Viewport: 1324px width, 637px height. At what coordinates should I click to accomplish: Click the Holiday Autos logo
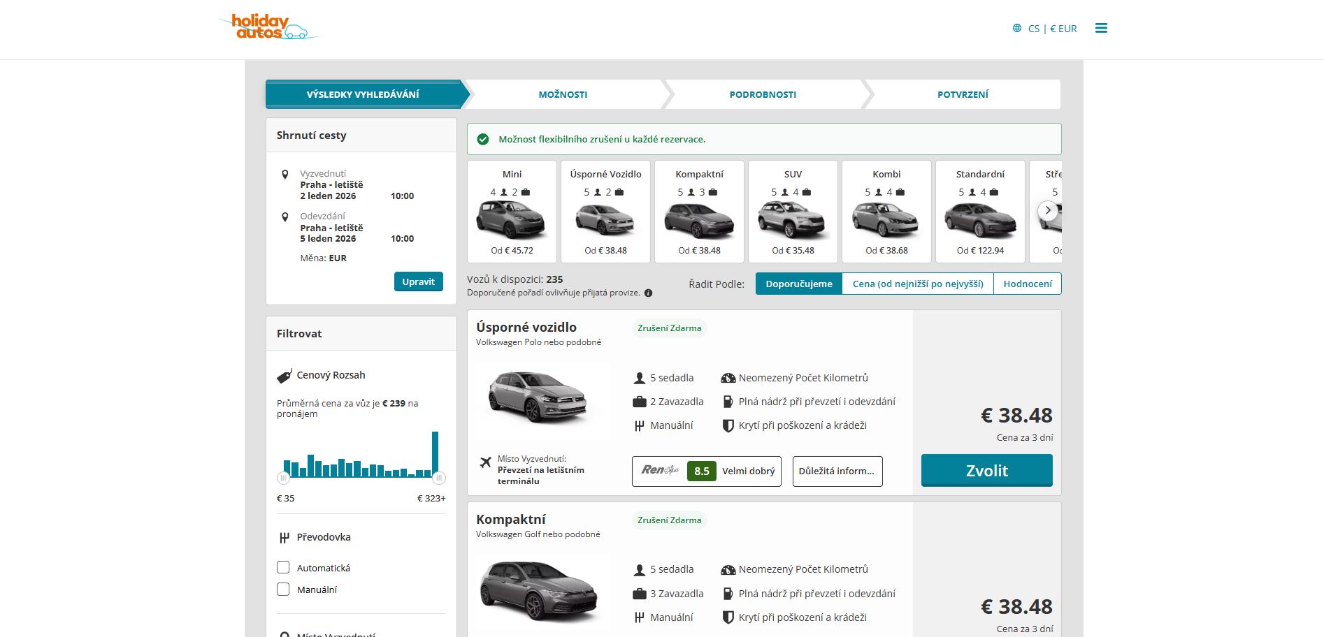tap(269, 27)
